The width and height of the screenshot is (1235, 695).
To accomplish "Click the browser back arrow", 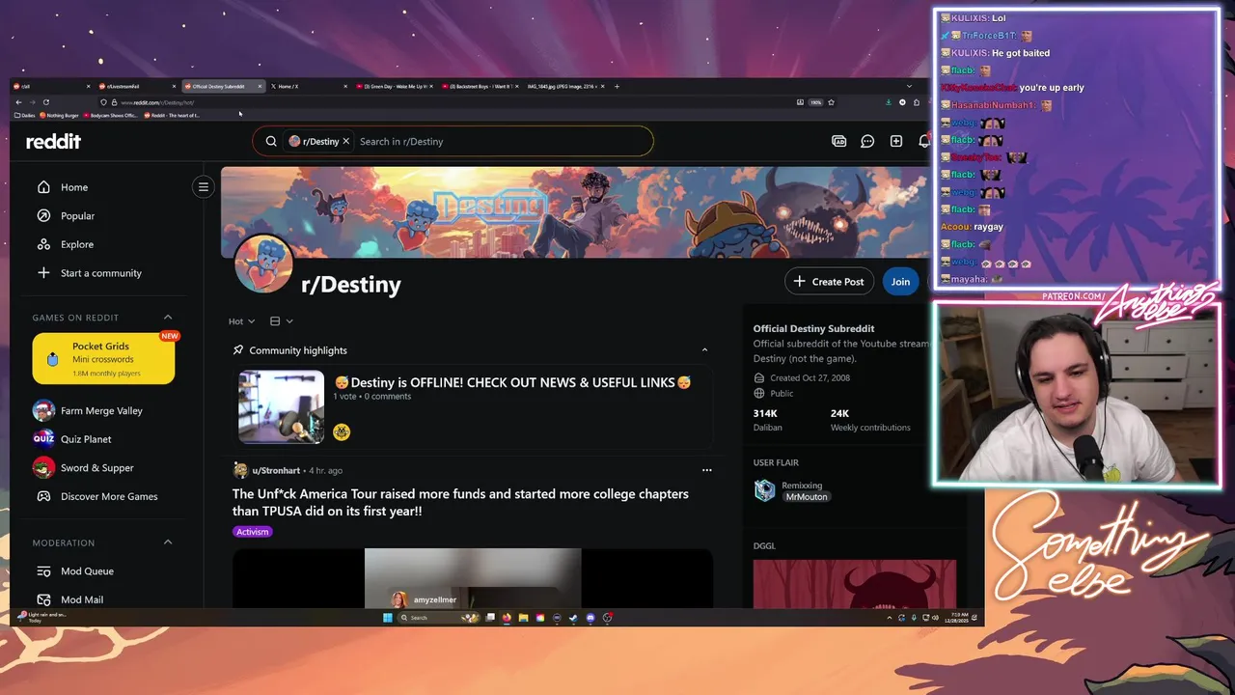I will tap(18, 102).
